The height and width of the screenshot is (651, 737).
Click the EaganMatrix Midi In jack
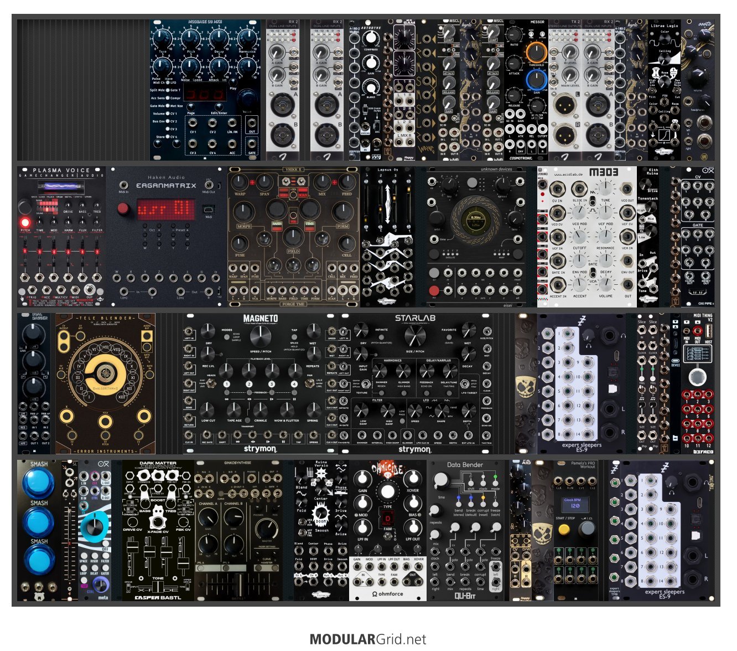[123, 184]
